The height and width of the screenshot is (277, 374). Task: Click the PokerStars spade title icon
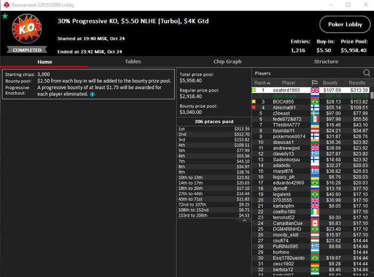coord(6,5)
